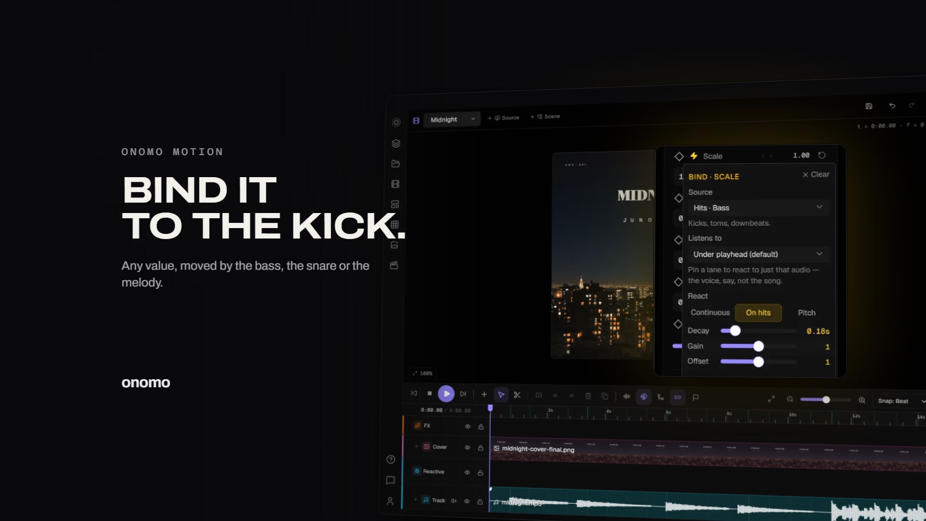
Task: Click the yellow lightning bind icon beside Scale
Action: pos(694,156)
